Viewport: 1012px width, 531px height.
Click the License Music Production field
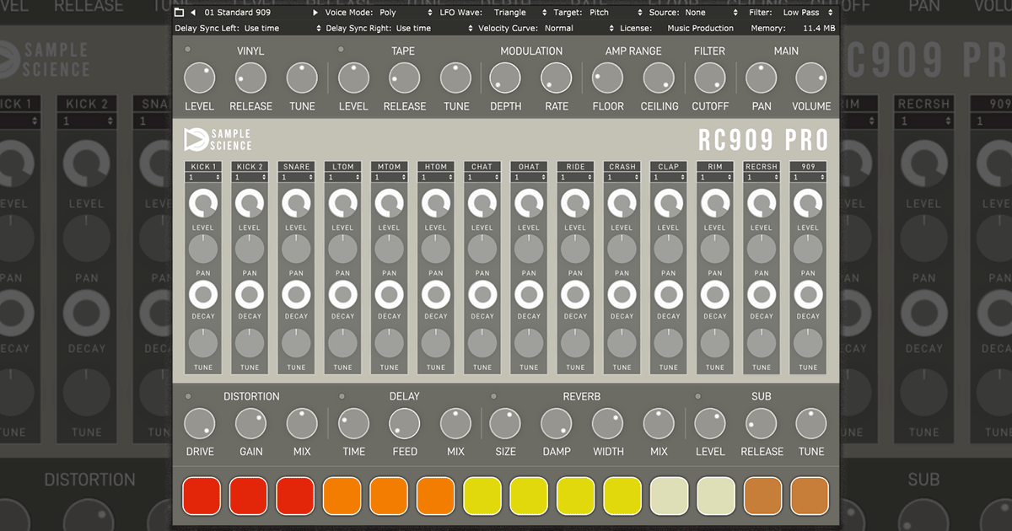point(700,28)
